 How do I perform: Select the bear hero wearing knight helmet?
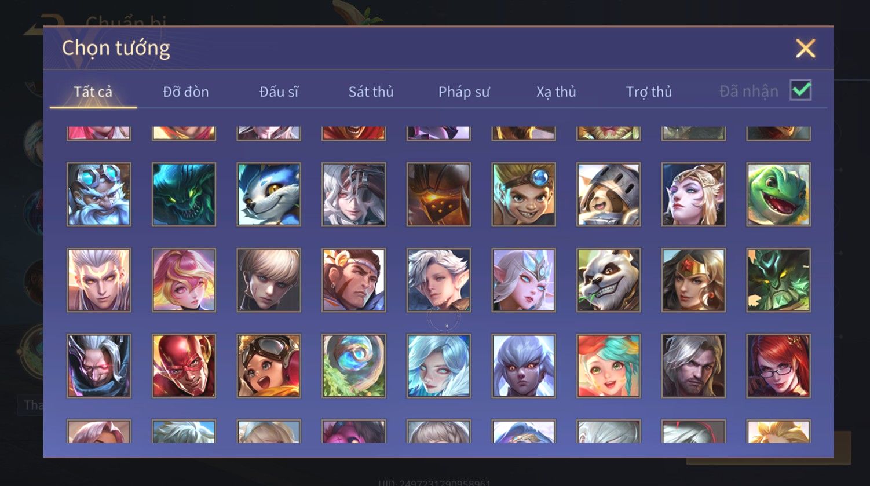[x=608, y=195]
